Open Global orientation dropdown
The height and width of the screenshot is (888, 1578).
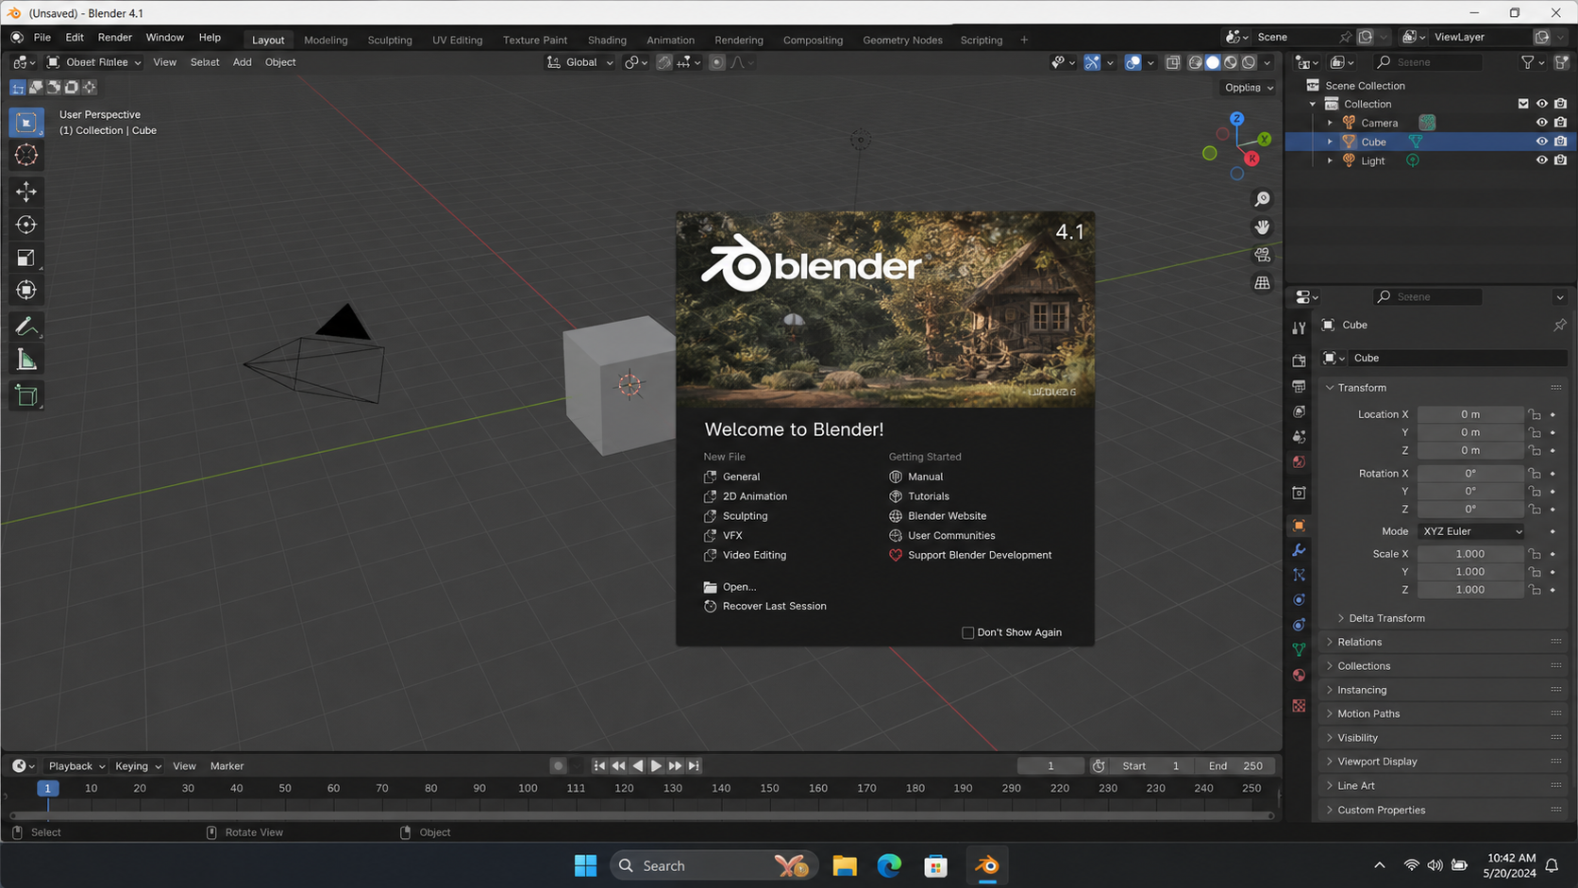580,62
